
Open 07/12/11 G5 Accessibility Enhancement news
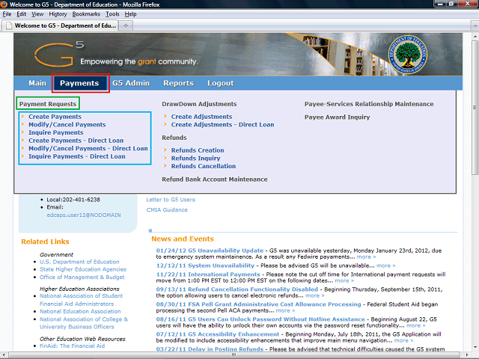point(218,334)
